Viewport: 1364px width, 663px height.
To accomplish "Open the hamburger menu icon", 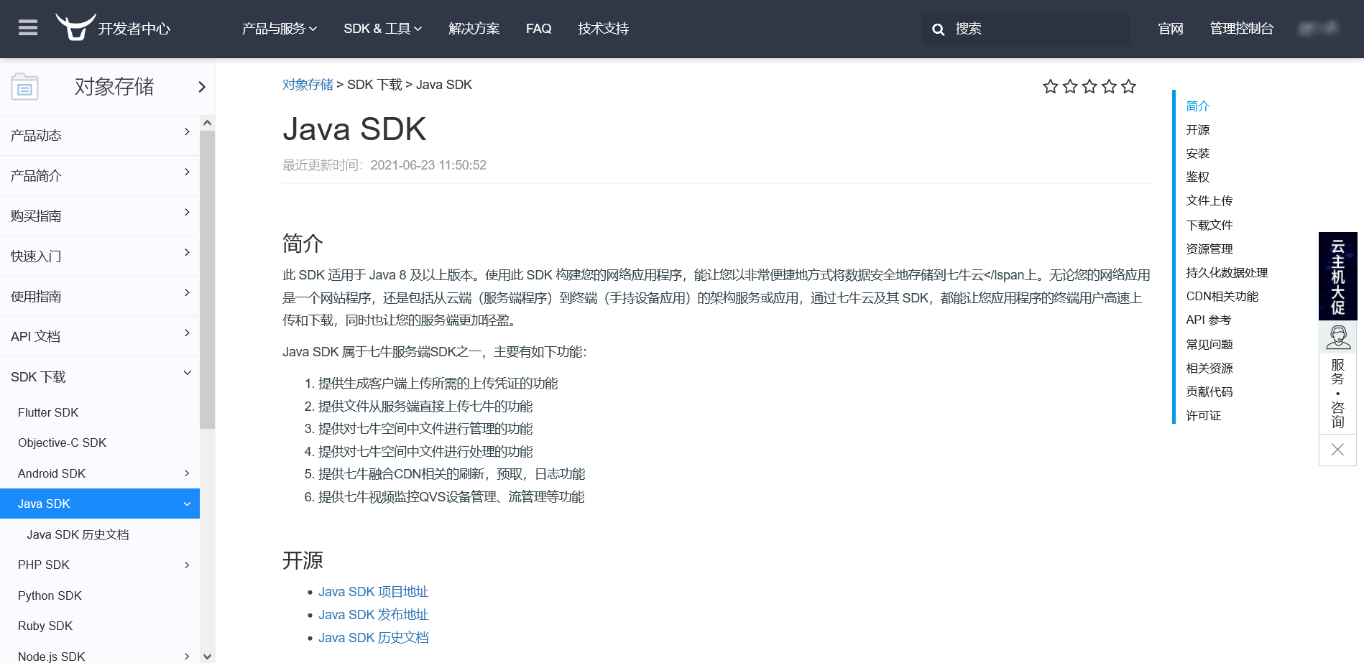I will [x=28, y=28].
